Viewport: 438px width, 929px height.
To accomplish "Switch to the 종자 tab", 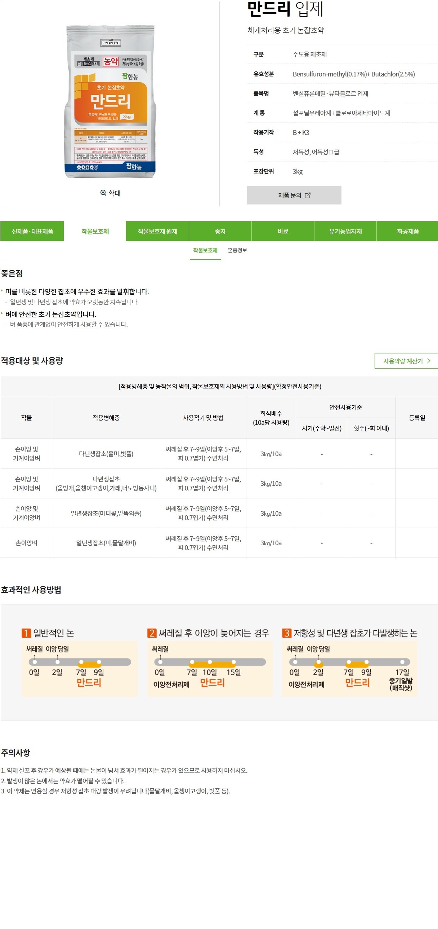I will tap(220, 231).
